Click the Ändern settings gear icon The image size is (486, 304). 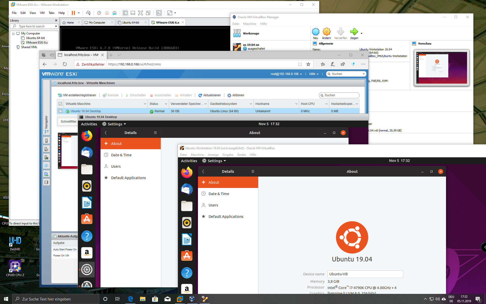[x=327, y=32]
